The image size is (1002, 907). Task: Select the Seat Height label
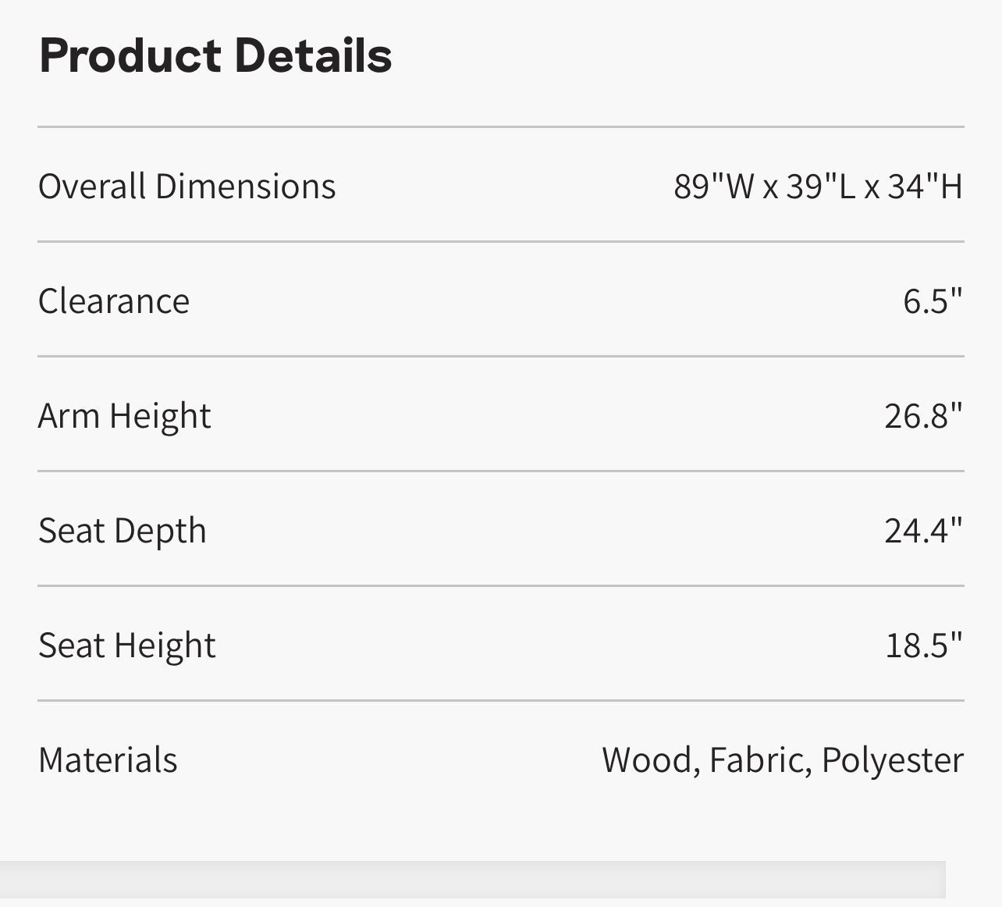[126, 646]
